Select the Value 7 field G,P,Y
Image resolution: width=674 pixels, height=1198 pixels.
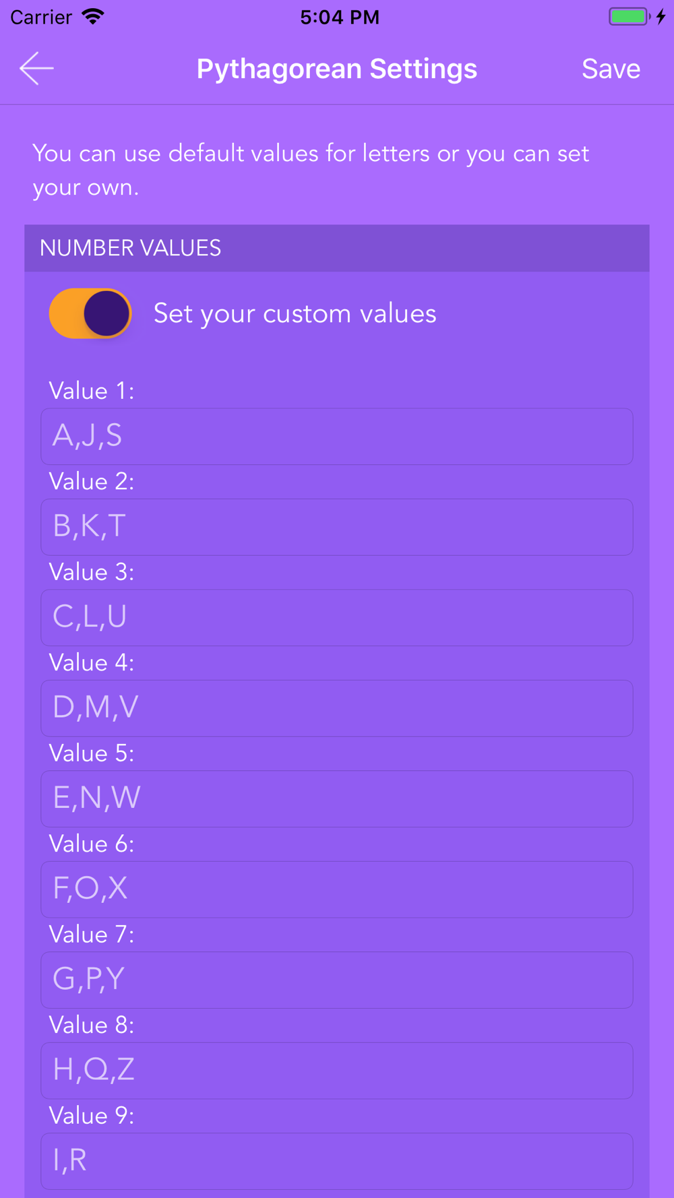click(x=337, y=980)
